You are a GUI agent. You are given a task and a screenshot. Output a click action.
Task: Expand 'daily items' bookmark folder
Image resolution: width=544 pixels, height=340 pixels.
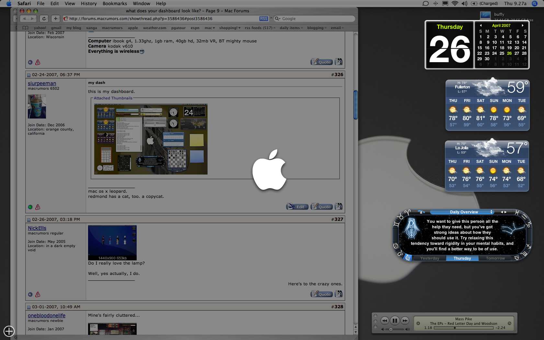pos(291,28)
